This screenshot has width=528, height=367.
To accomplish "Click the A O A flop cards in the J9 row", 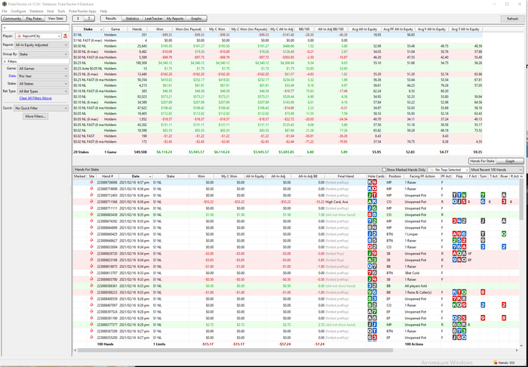I will [459, 254].
